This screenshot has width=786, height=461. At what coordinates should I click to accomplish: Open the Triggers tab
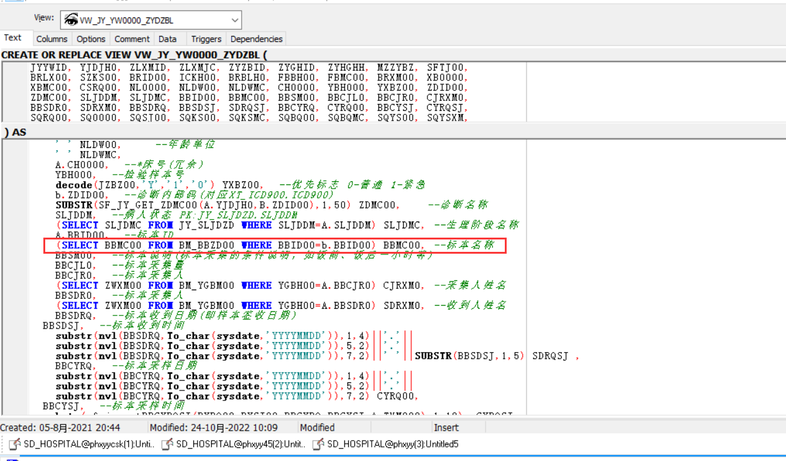(206, 39)
